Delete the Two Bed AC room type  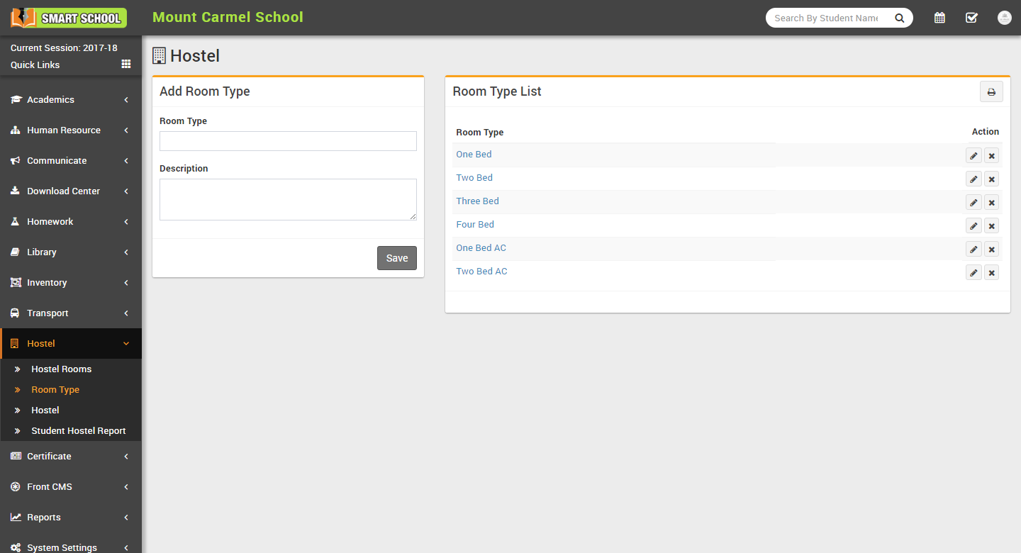pyautogui.click(x=991, y=273)
